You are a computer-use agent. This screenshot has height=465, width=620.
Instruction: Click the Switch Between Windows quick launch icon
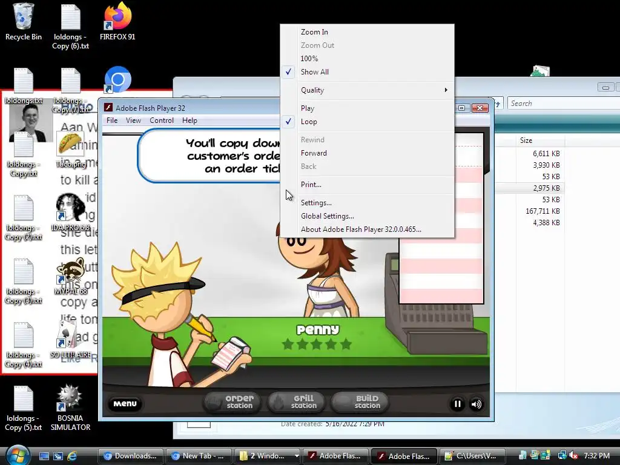pyautogui.click(x=58, y=456)
